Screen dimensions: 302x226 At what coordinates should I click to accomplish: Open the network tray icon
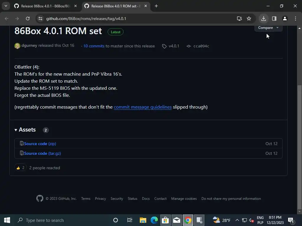244,220
